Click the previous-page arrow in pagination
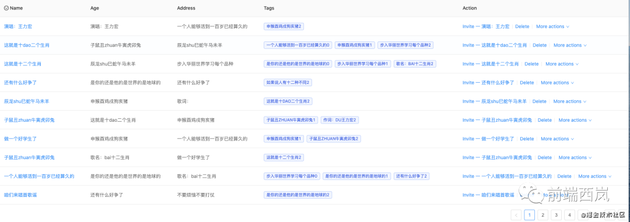 516,215
